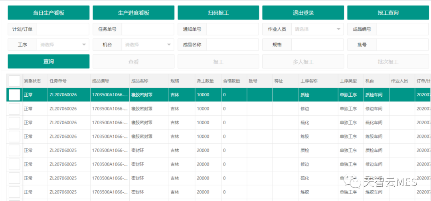Tick checkbox of ZL207060026 硫化 row
The height and width of the screenshot is (201, 431).
[x=14, y=123]
